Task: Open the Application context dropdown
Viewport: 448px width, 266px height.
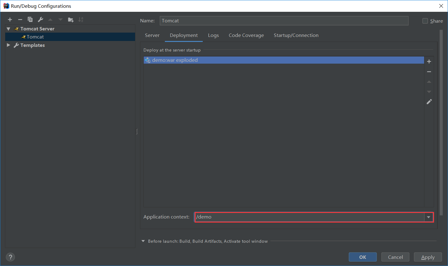Action: pyautogui.click(x=428, y=217)
